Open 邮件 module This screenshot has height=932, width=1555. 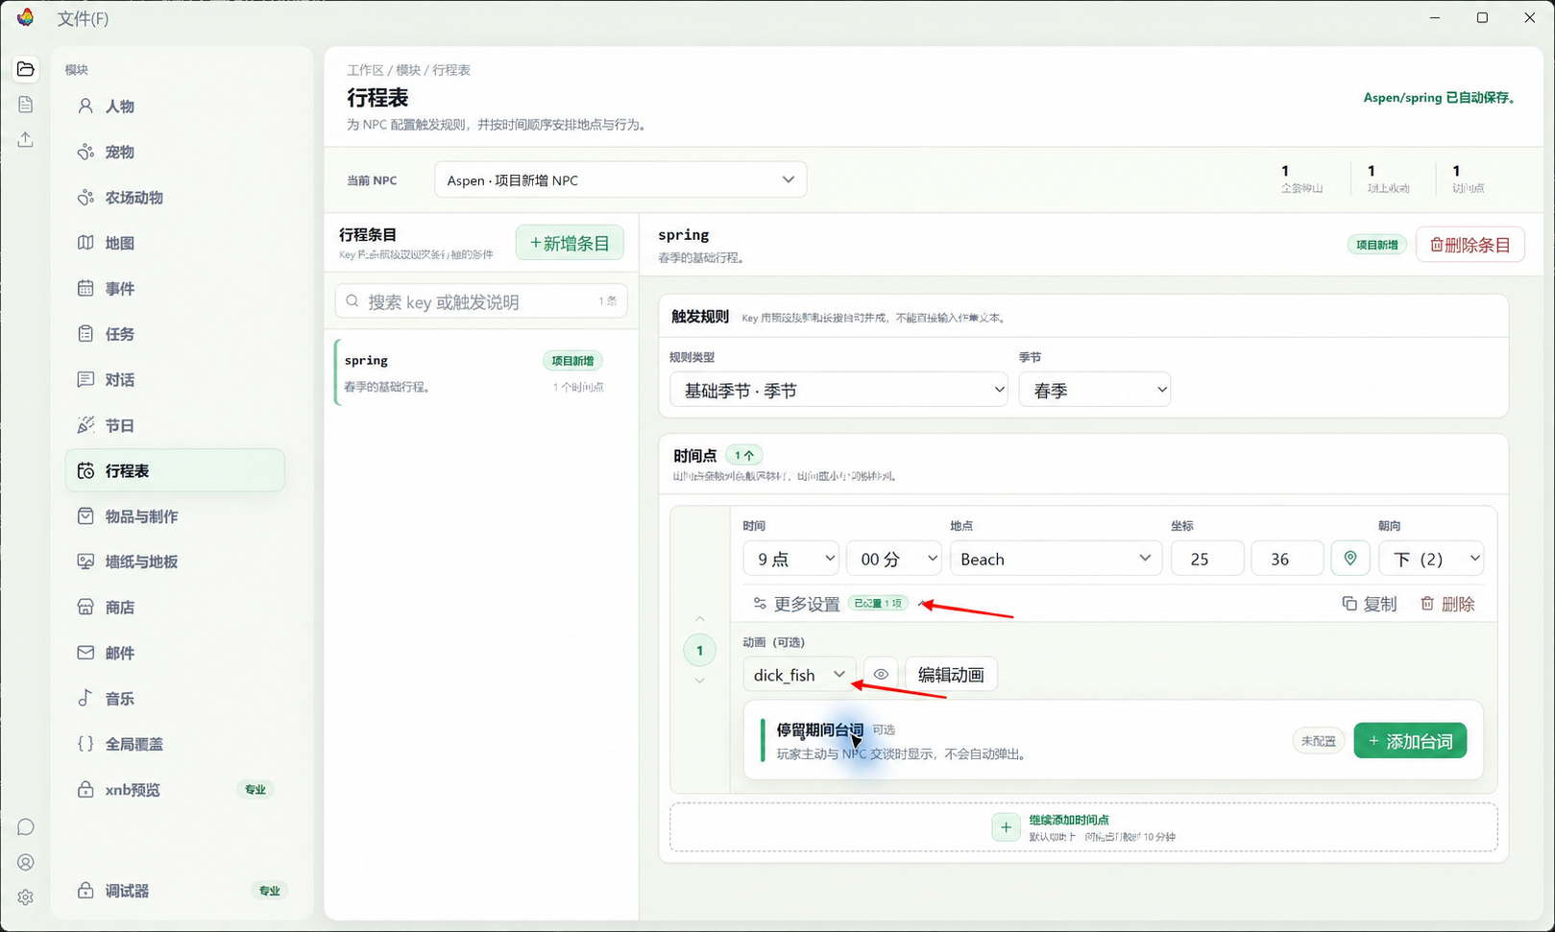pos(175,653)
